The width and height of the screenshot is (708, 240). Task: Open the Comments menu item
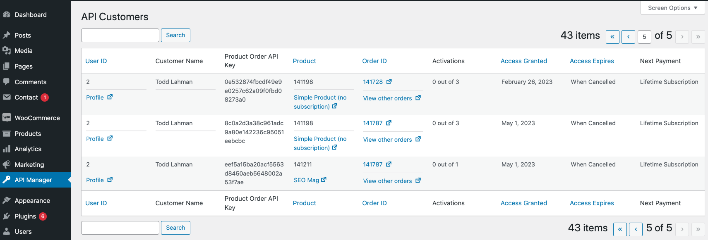point(30,82)
